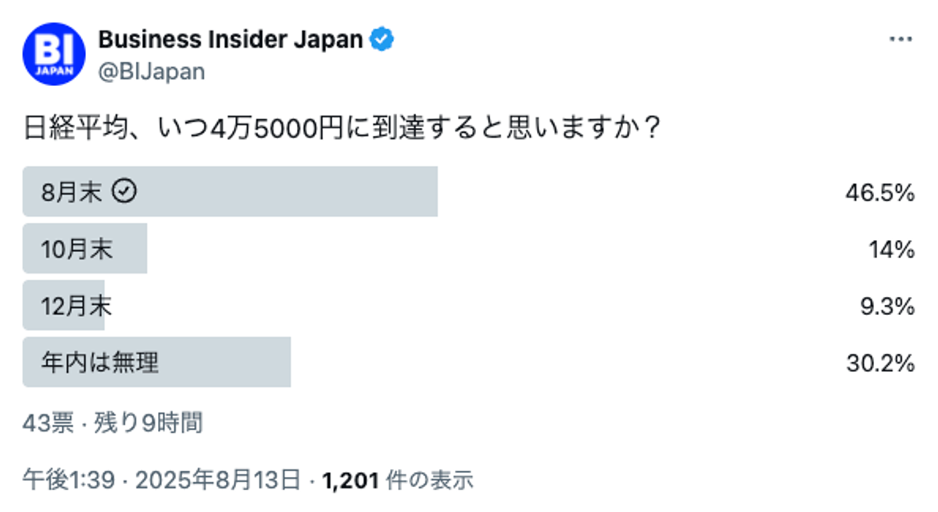The height and width of the screenshot is (512, 938).
Task: Click the Business Insider Japan profile avatar
Action: pyautogui.click(x=54, y=54)
